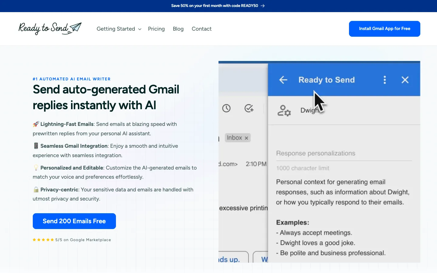
Task: Click 'Always accept meetings.' example line
Action: (314, 233)
